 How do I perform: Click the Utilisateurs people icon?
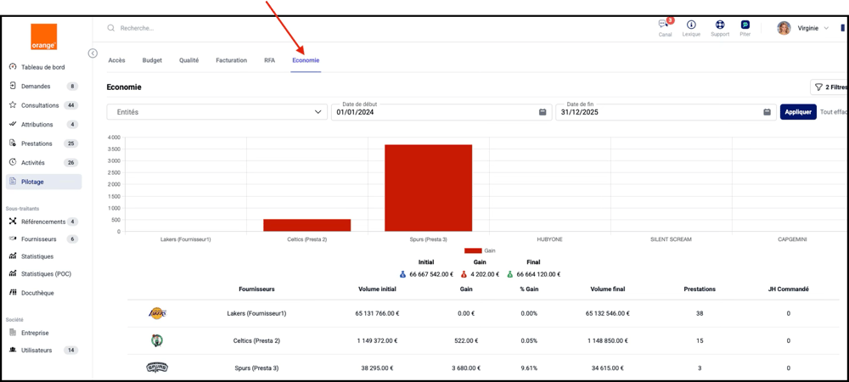pos(13,350)
